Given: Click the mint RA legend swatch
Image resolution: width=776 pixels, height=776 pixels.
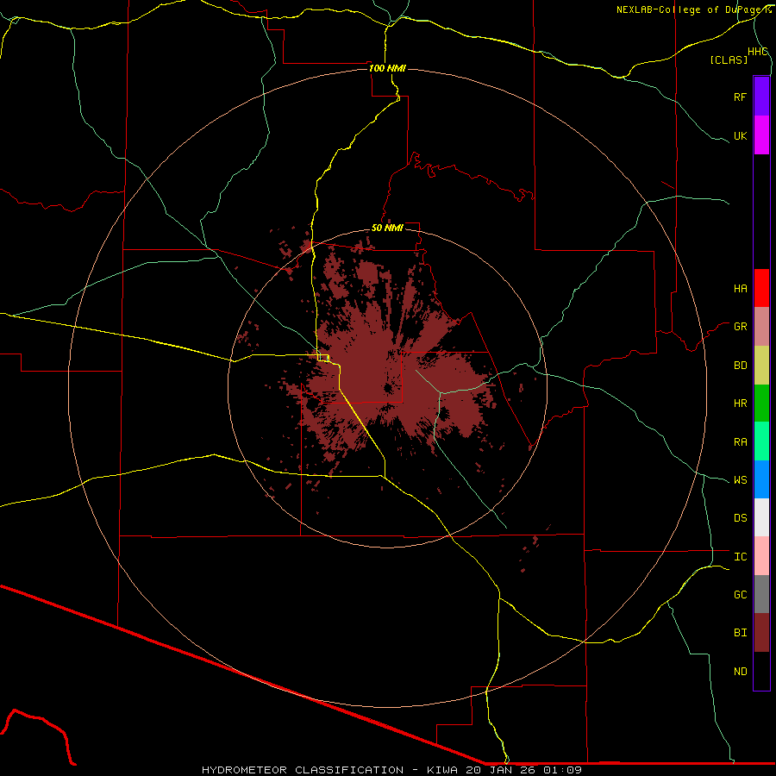Looking at the screenshot, I should click(x=761, y=441).
